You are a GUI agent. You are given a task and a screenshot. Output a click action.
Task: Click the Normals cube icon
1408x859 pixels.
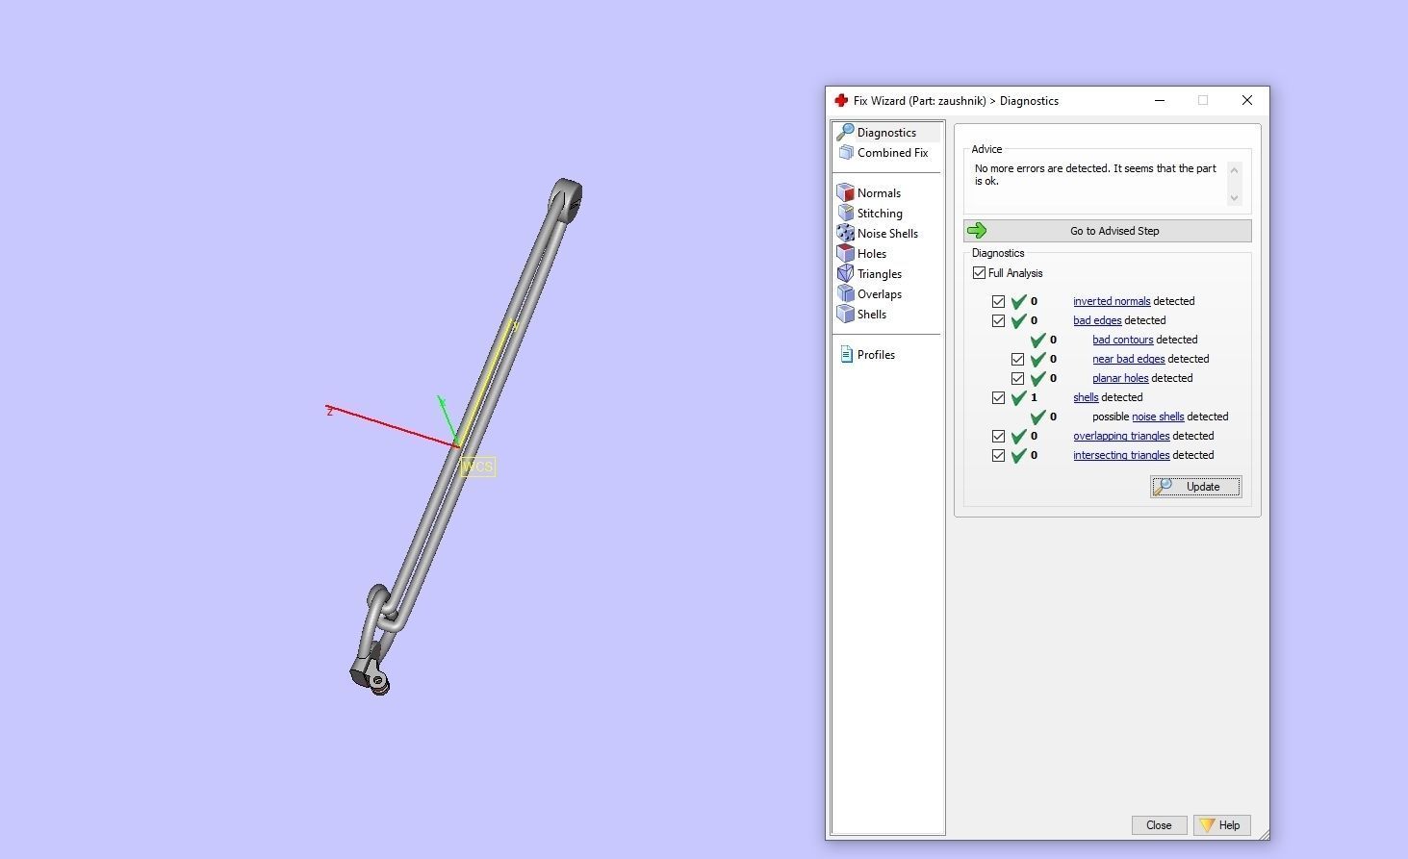tap(846, 192)
